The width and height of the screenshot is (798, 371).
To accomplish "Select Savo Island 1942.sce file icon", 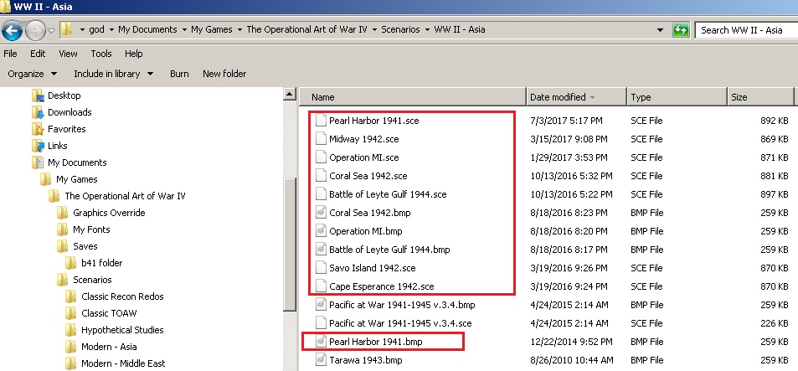I will pos(321,268).
